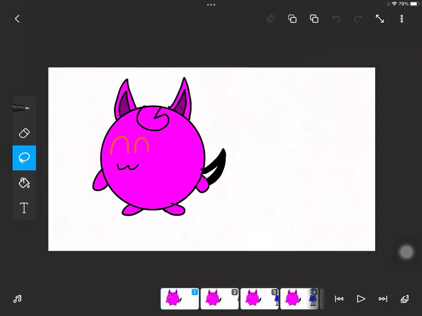Tap the three-dot multitasking handle at top
Image resolution: width=422 pixels, height=316 pixels.
click(211, 5)
